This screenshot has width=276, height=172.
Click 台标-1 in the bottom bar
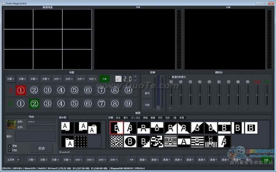[79, 160]
